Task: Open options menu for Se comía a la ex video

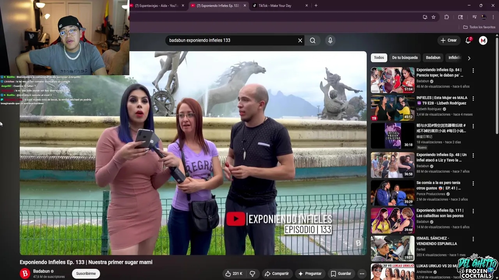Action: pos(473,183)
